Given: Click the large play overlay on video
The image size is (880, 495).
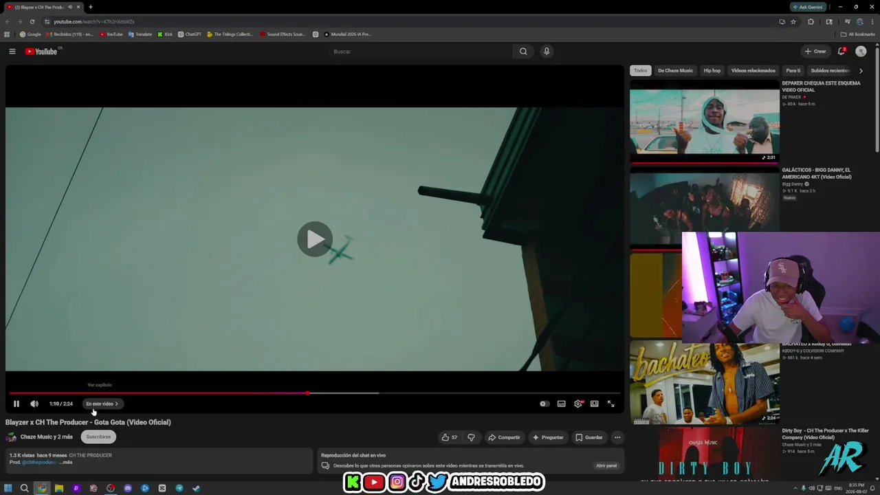Looking at the screenshot, I should [x=315, y=239].
